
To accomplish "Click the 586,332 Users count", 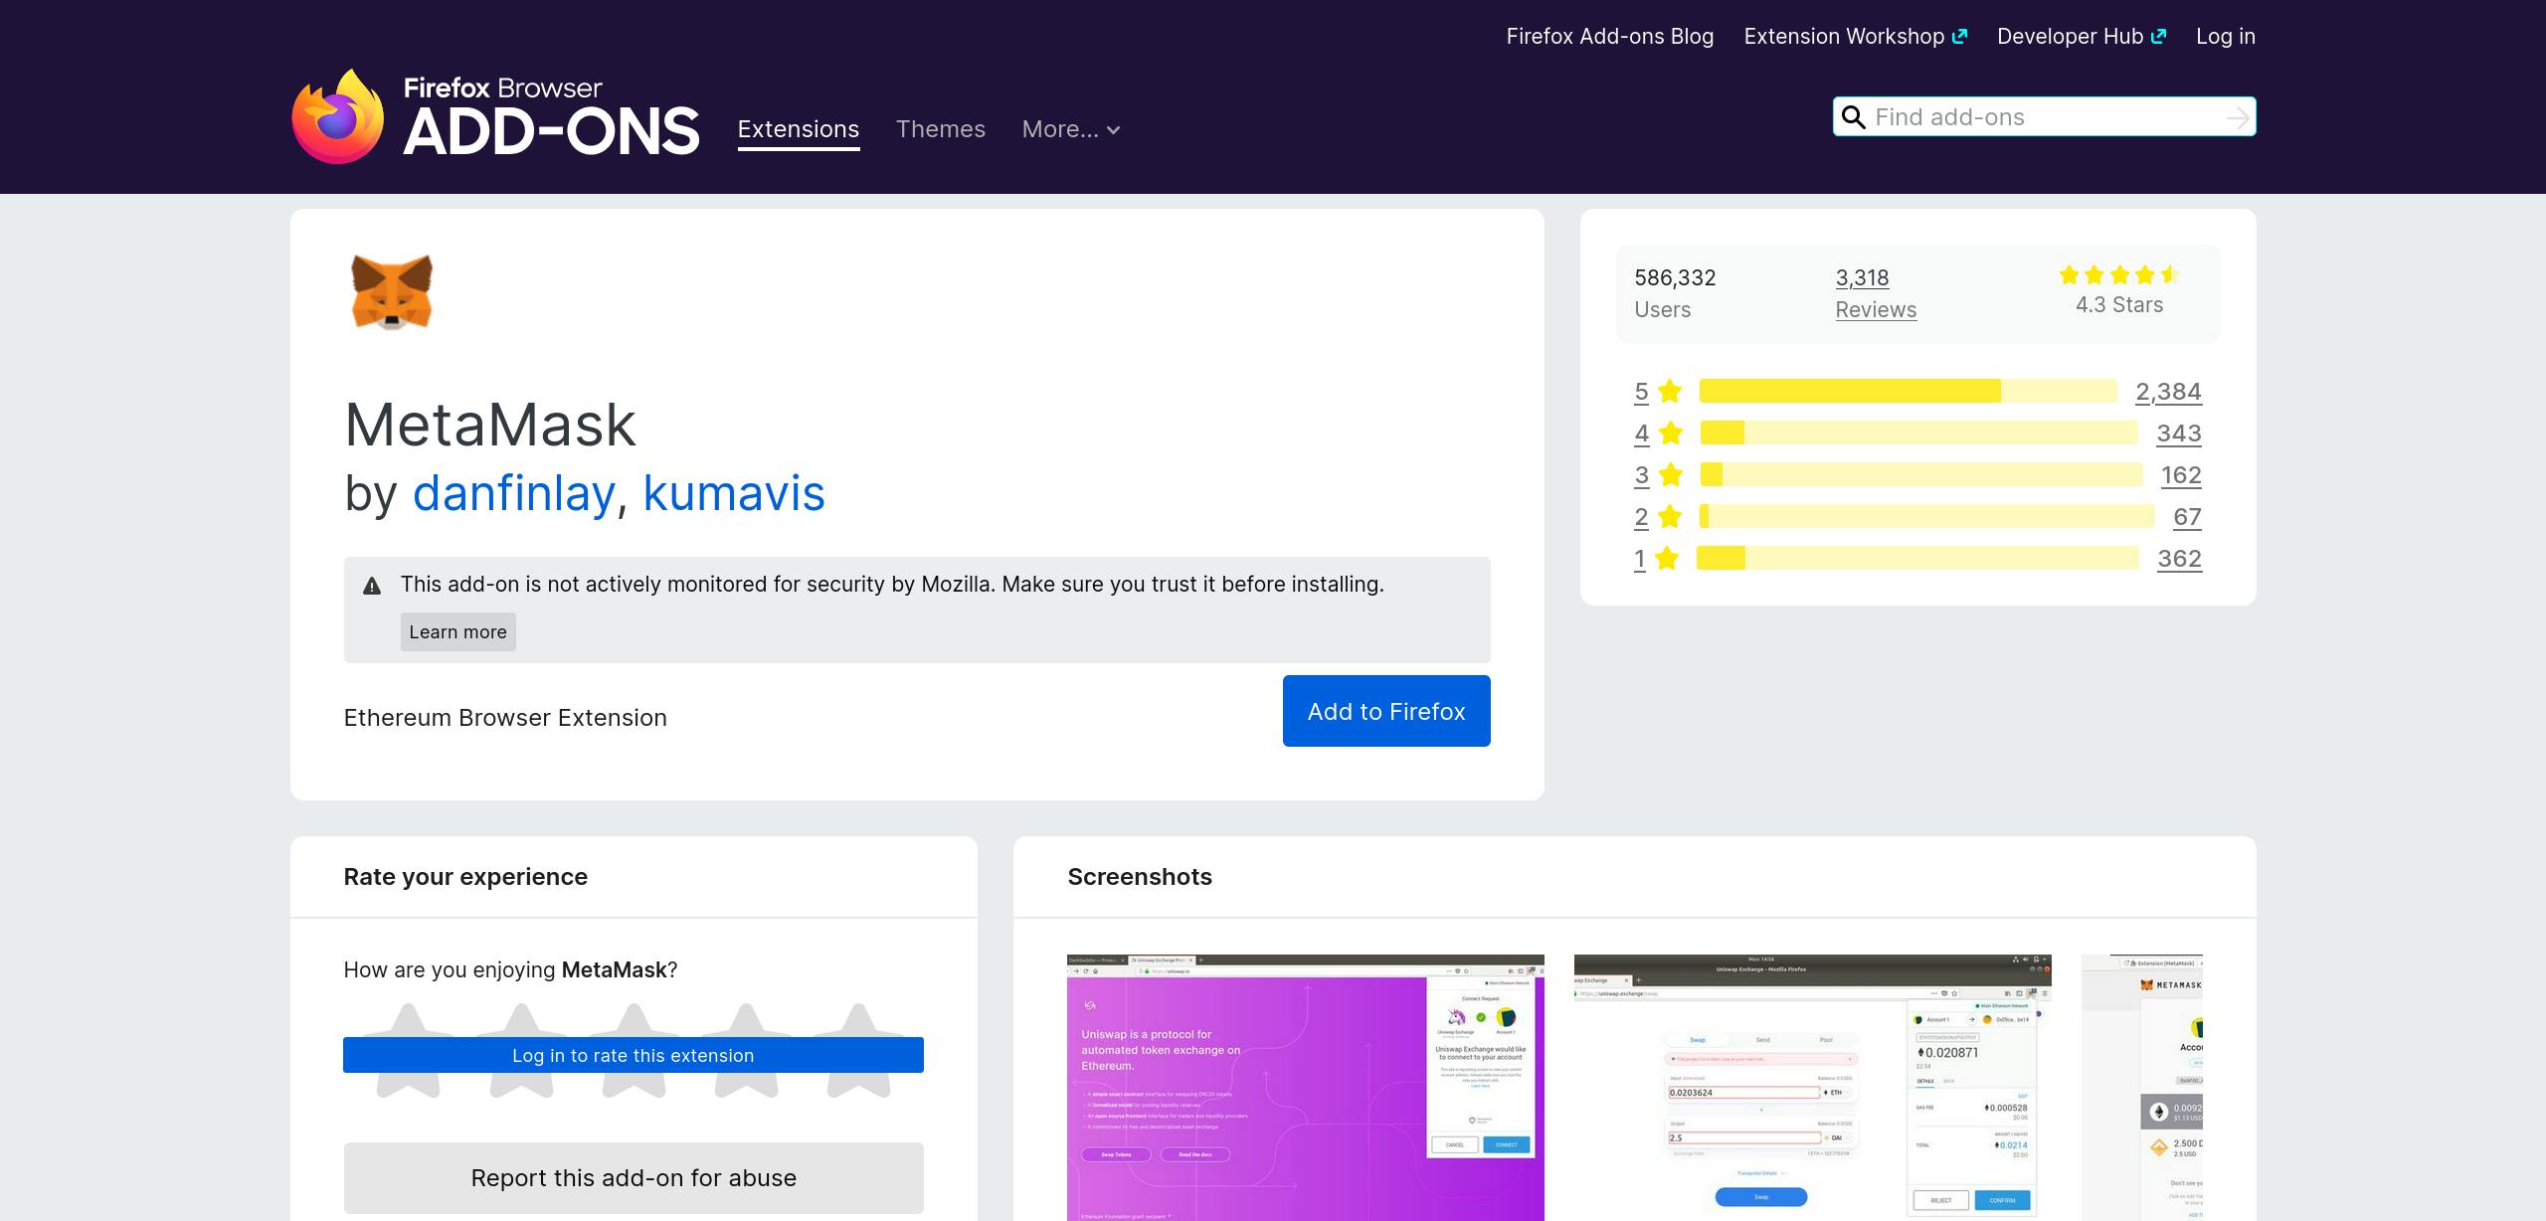I will [x=1675, y=278].
